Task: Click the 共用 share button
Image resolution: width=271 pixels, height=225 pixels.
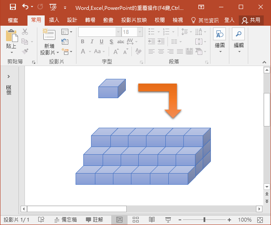Action: tap(251, 20)
